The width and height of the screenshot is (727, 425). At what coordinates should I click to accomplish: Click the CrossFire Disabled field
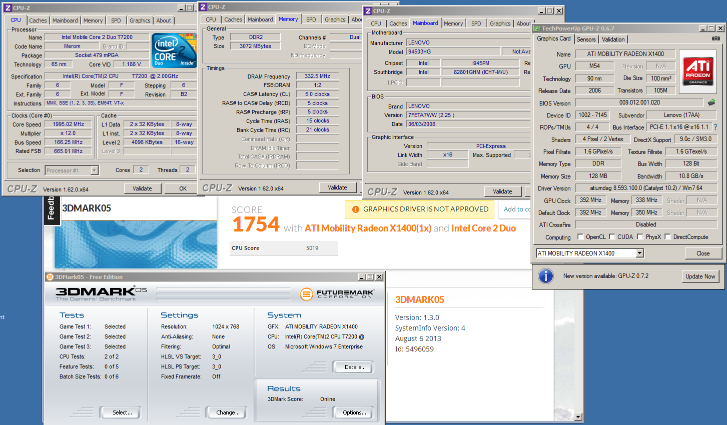click(646, 225)
